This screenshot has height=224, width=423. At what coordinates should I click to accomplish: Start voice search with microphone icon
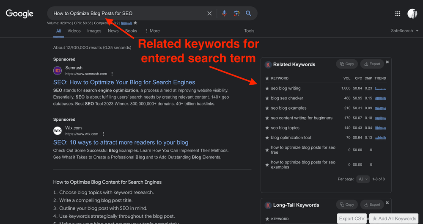224,13
